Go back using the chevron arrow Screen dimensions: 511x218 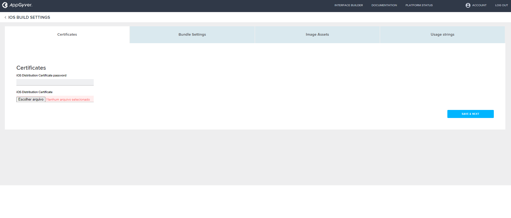tap(5, 17)
